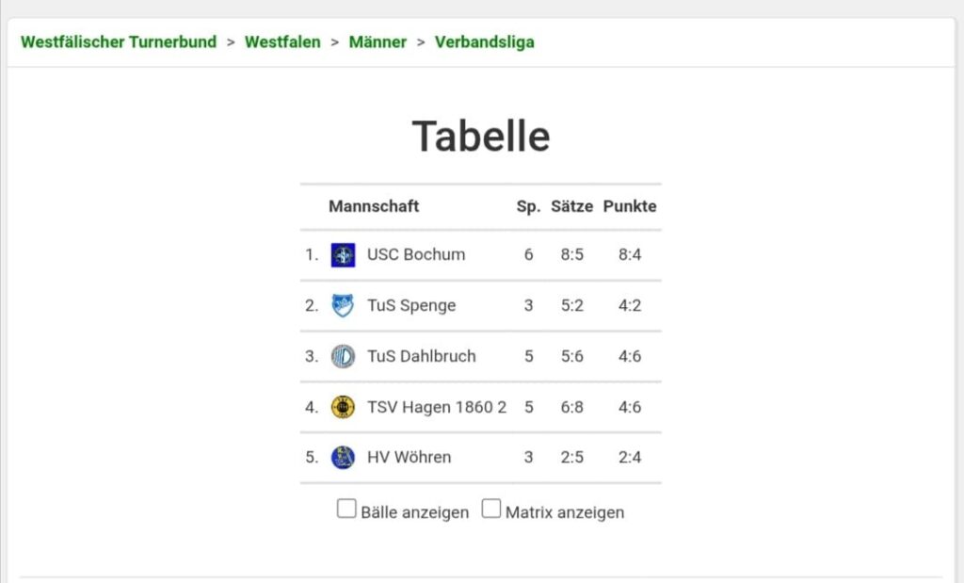Click the Sp. column header
The width and height of the screenshot is (964, 583).
tap(529, 206)
